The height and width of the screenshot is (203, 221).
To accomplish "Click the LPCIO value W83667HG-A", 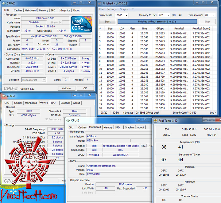I will click(121, 155).
